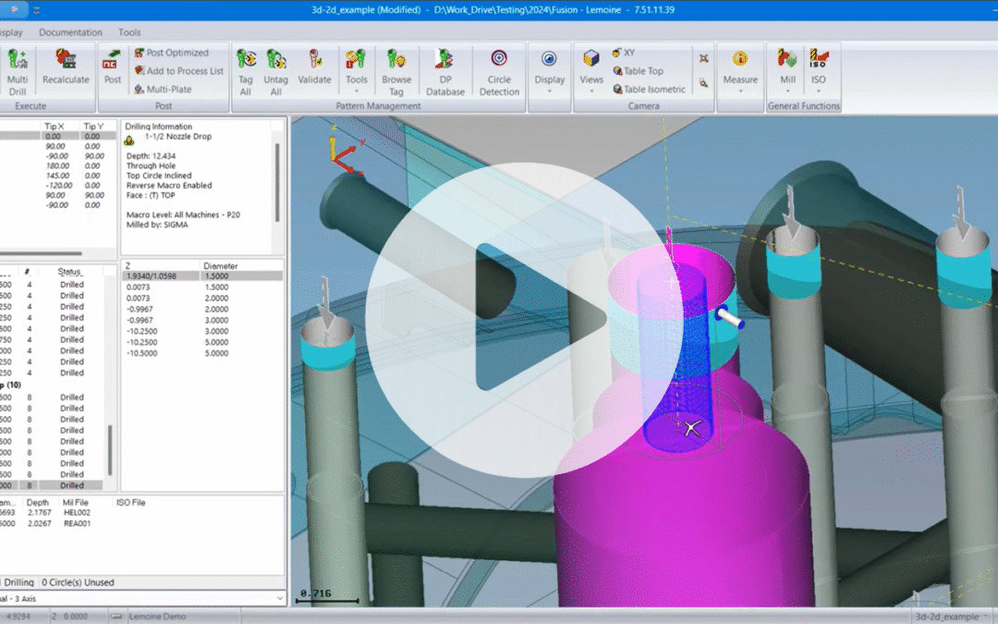This screenshot has height=624, width=998.
Task: Expand the Measure dropdown
Action: pyautogui.click(x=740, y=71)
